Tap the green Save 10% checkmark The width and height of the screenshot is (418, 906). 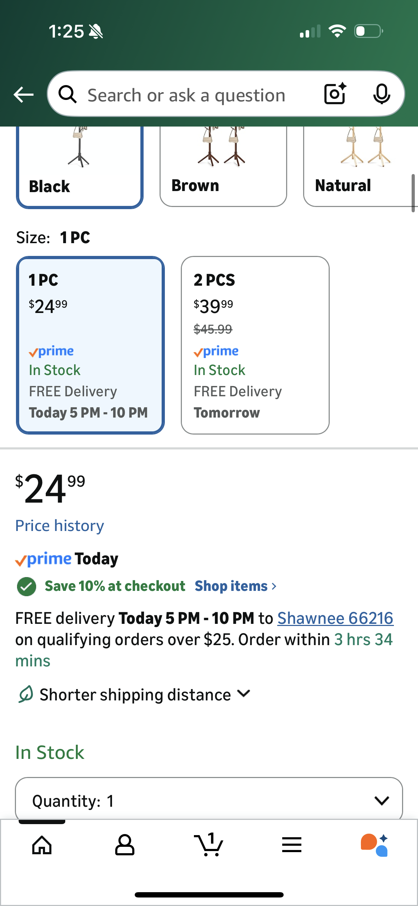pyautogui.click(x=27, y=586)
